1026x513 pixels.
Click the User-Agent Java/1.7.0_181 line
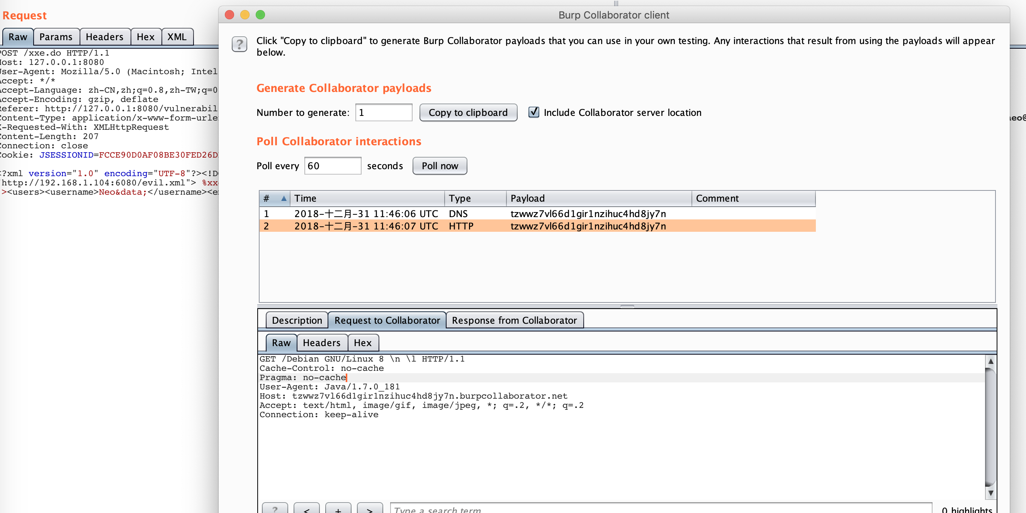click(330, 386)
